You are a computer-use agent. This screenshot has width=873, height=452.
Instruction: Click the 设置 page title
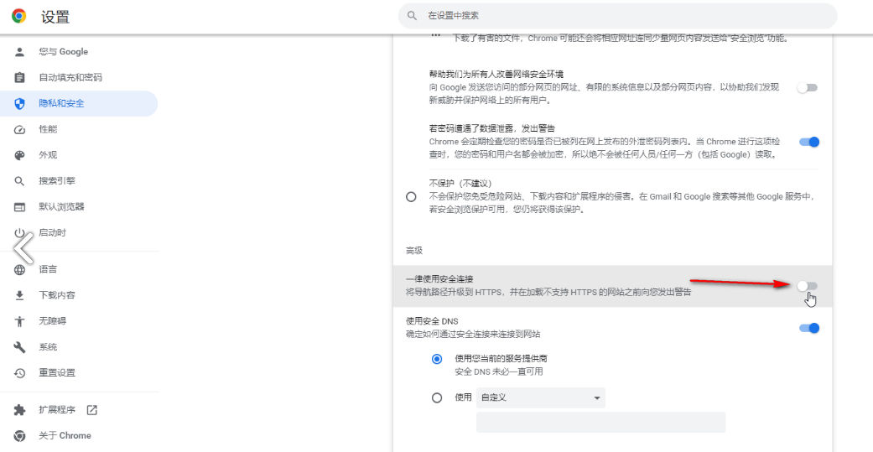click(x=55, y=17)
